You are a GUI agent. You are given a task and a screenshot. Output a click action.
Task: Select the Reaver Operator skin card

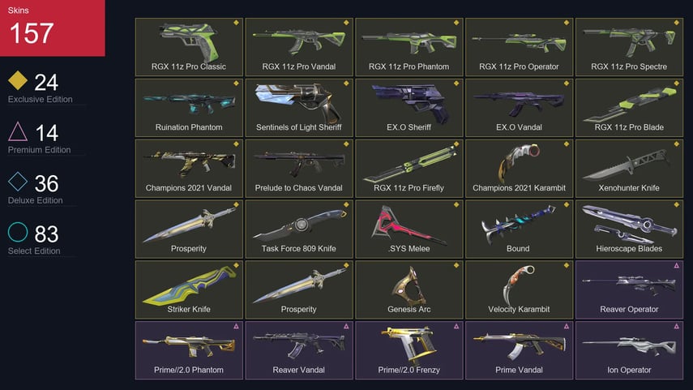(x=629, y=289)
